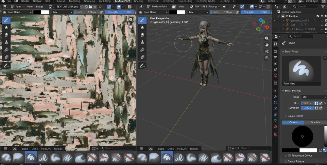Switch colour picker to Gradient

[x=315, y=122]
